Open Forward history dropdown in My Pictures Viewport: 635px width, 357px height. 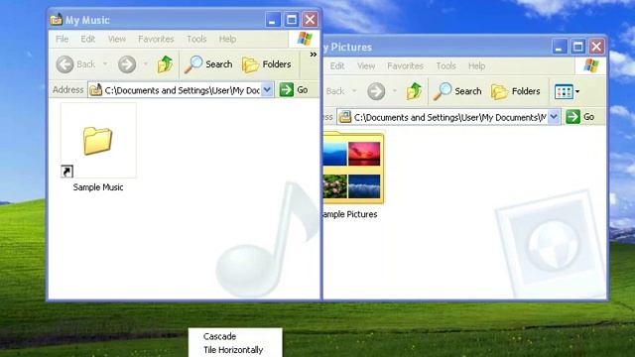coord(395,91)
